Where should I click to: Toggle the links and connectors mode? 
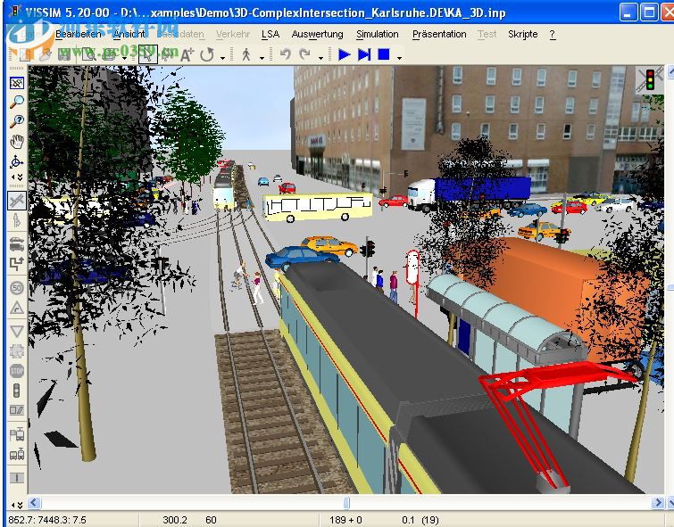[x=17, y=201]
